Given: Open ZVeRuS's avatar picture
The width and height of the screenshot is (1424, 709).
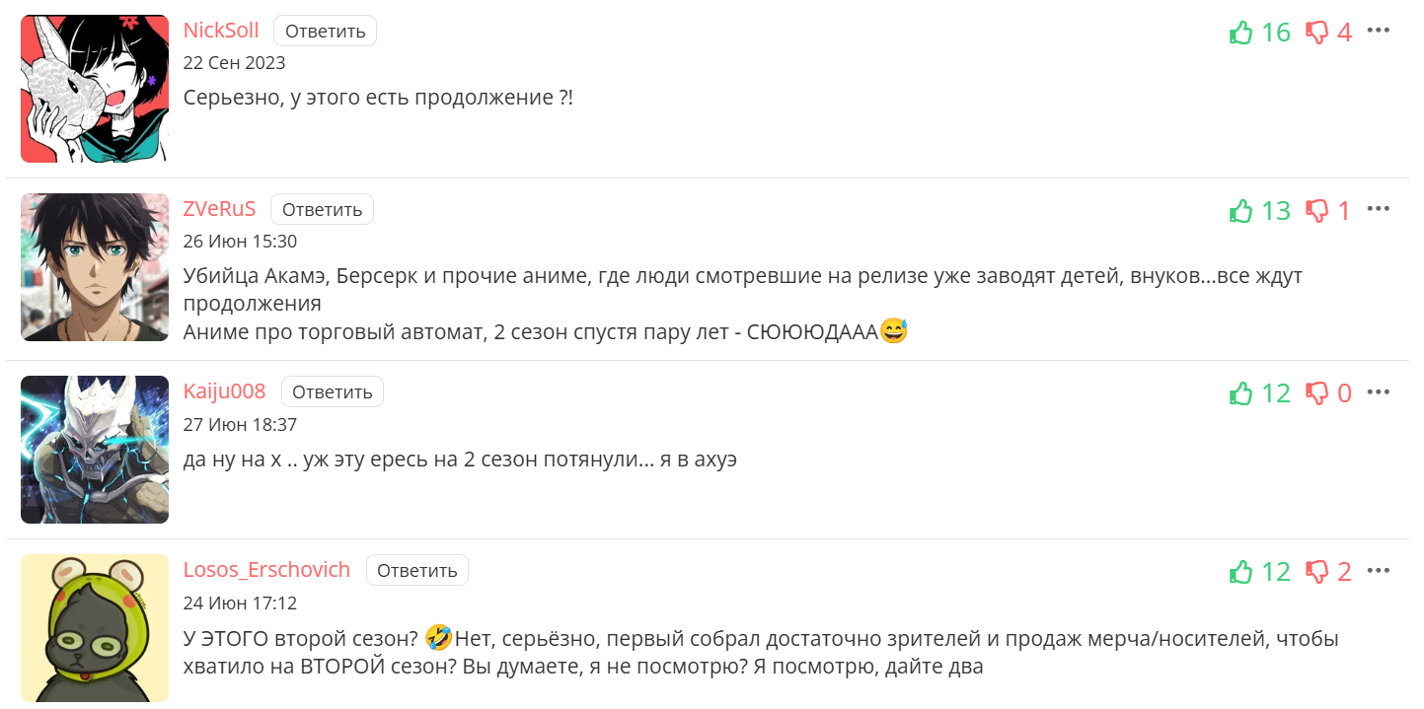Looking at the screenshot, I should tap(95, 267).
